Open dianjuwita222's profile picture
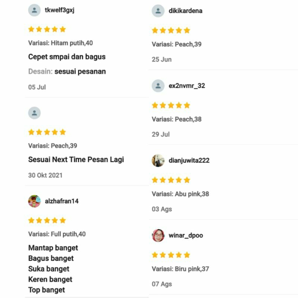298x298 pixels. point(158,161)
